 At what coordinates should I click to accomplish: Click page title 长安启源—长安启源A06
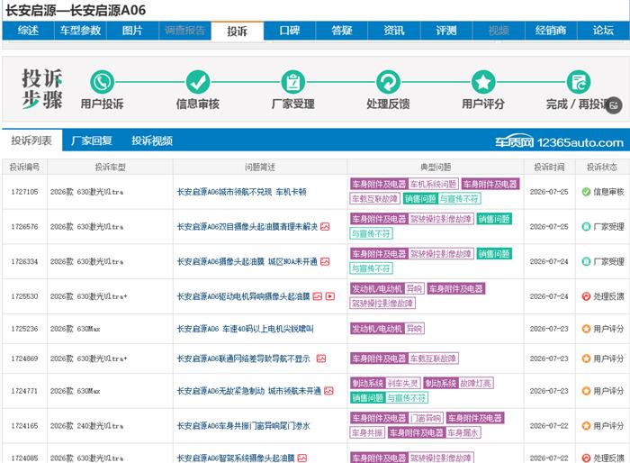pyautogui.click(x=76, y=10)
